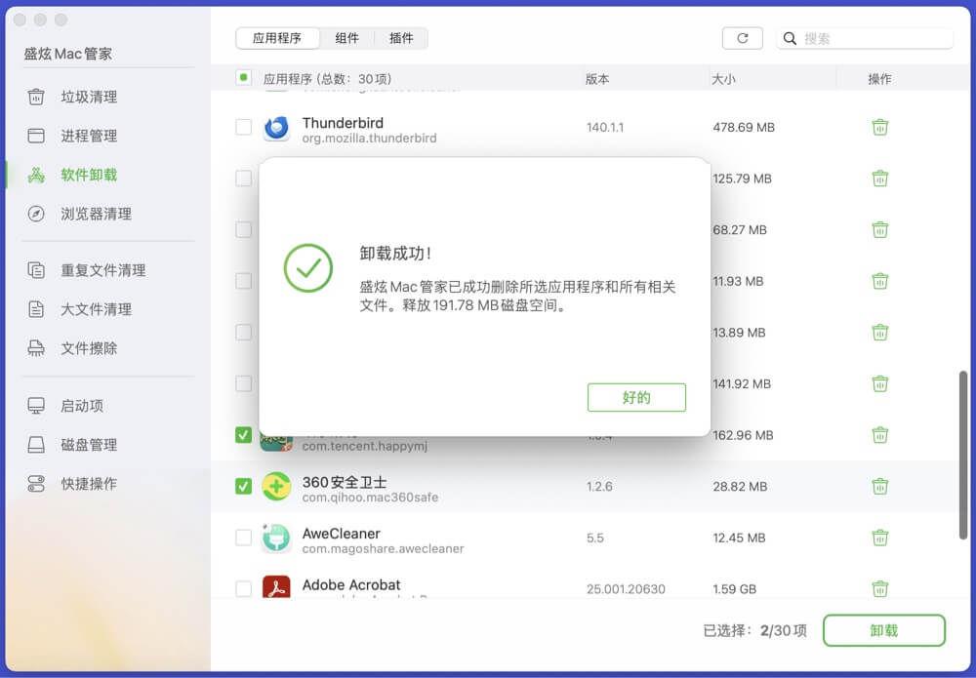976x678 pixels.
Task: Click the 卸载 button at bottom right
Action: [x=884, y=630]
